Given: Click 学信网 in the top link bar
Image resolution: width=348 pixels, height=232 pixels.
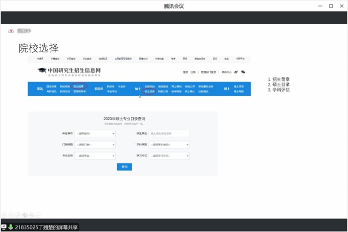Looking at the screenshot, I should (x=40, y=59).
